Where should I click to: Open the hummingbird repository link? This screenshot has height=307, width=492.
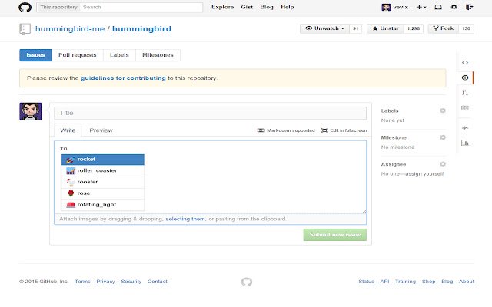[x=141, y=29]
